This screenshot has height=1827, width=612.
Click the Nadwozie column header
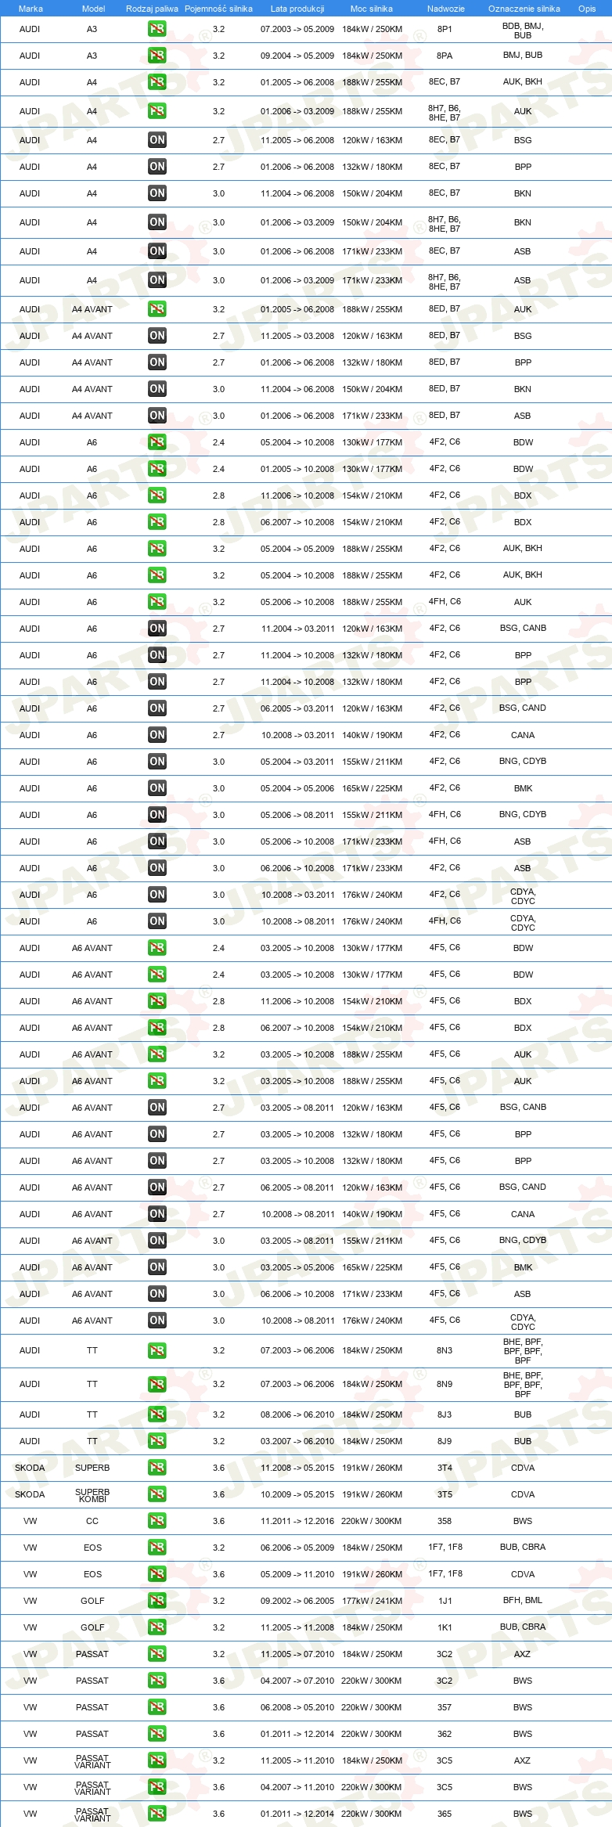(x=446, y=9)
